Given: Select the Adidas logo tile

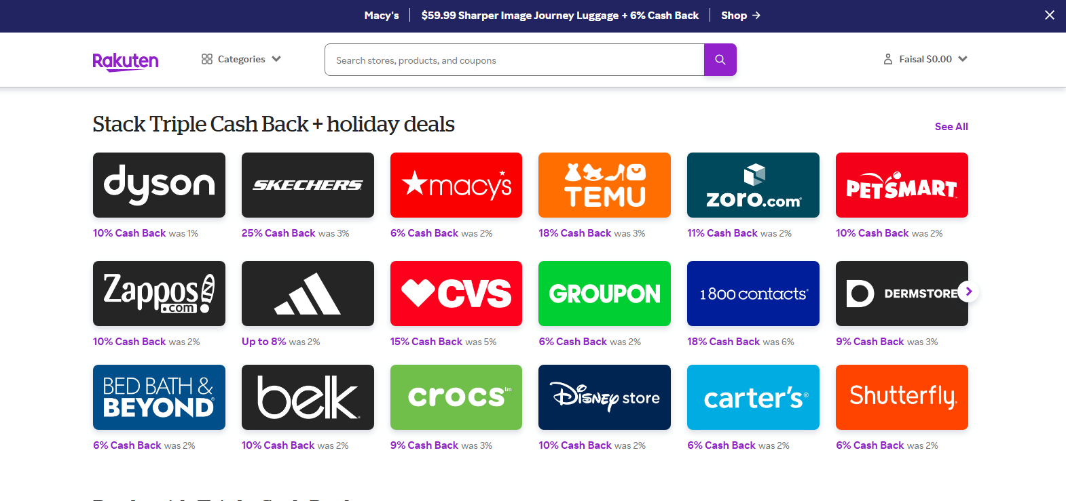Looking at the screenshot, I should pyautogui.click(x=308, y=294).
